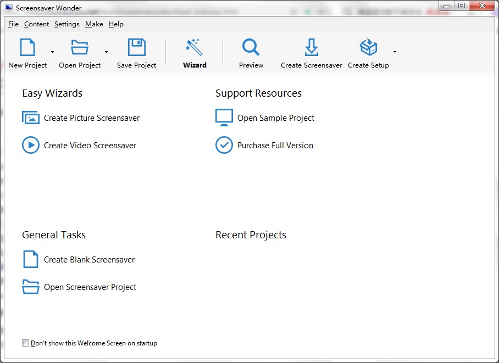
Task: Expand the New Project dropdown arrow
Action: (53, 52)
